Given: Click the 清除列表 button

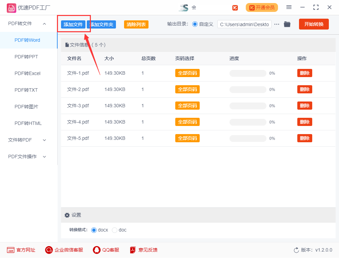Looking at the screenshot, I should (x=136, y=24).
